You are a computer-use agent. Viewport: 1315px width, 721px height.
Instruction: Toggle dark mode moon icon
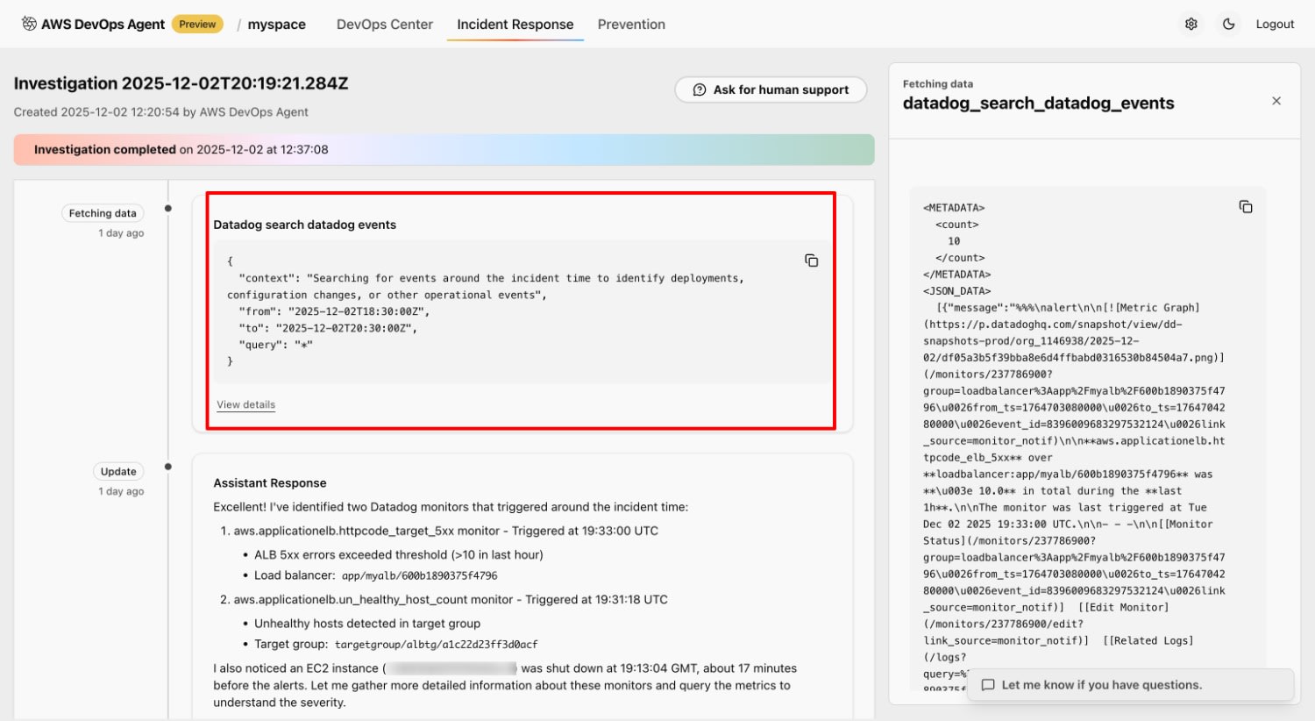tap(1229, 25)
